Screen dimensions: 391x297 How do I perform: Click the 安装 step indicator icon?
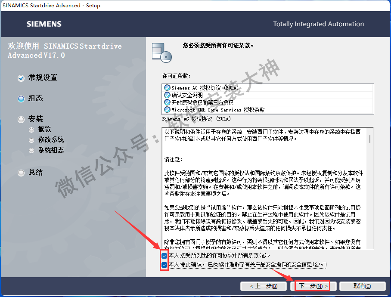coord(21,120)
